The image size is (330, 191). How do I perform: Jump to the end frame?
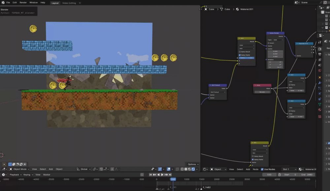[170, 175]
